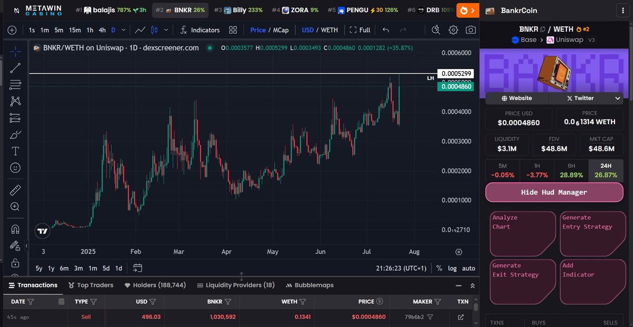Toggle log scale

453,268
